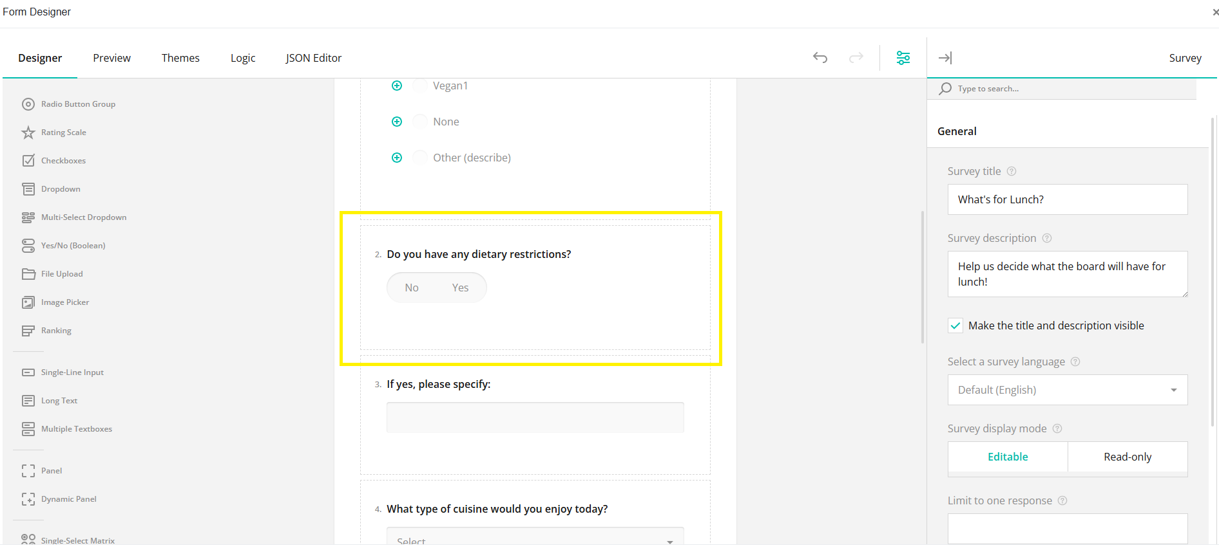
Task: Select the Other (describe) radio option
Action: click(x=419, y=158)
